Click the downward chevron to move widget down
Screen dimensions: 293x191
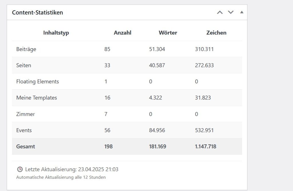coord(231,12)
